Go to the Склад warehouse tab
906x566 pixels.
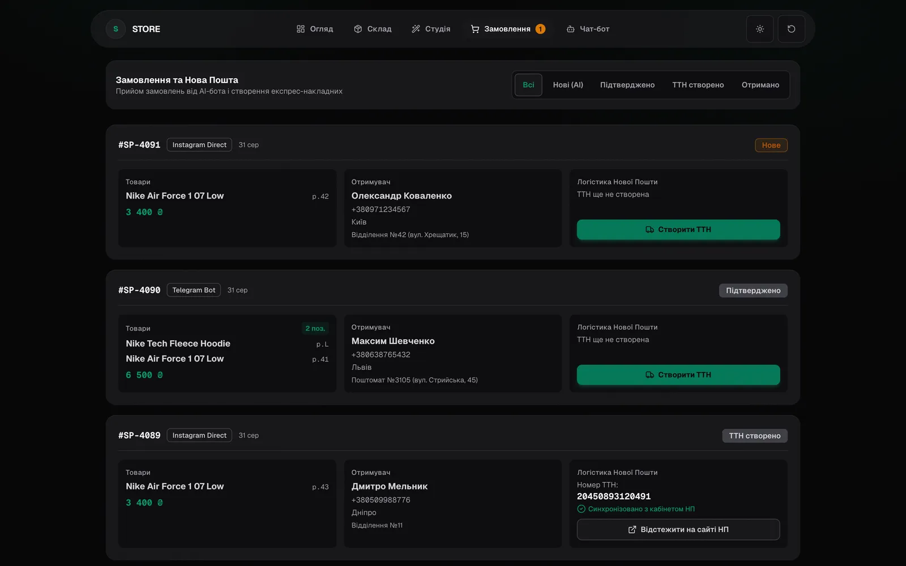point(373,29)
